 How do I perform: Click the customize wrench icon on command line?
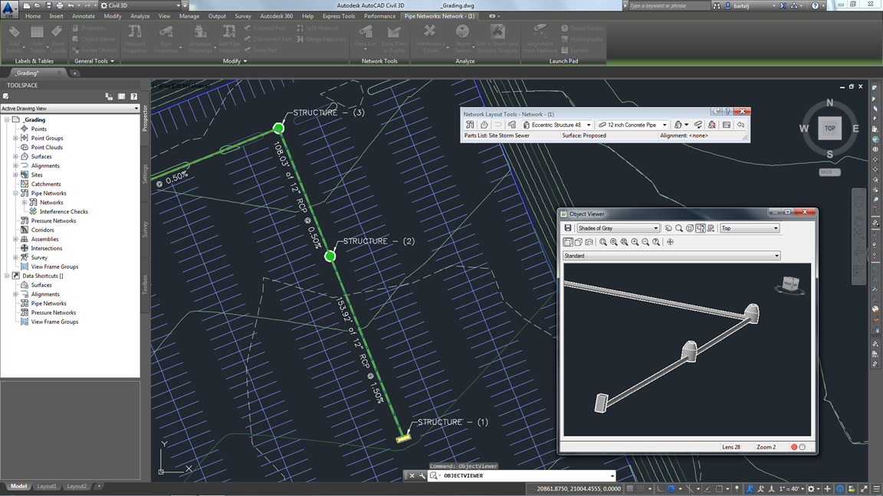(422, 476)
